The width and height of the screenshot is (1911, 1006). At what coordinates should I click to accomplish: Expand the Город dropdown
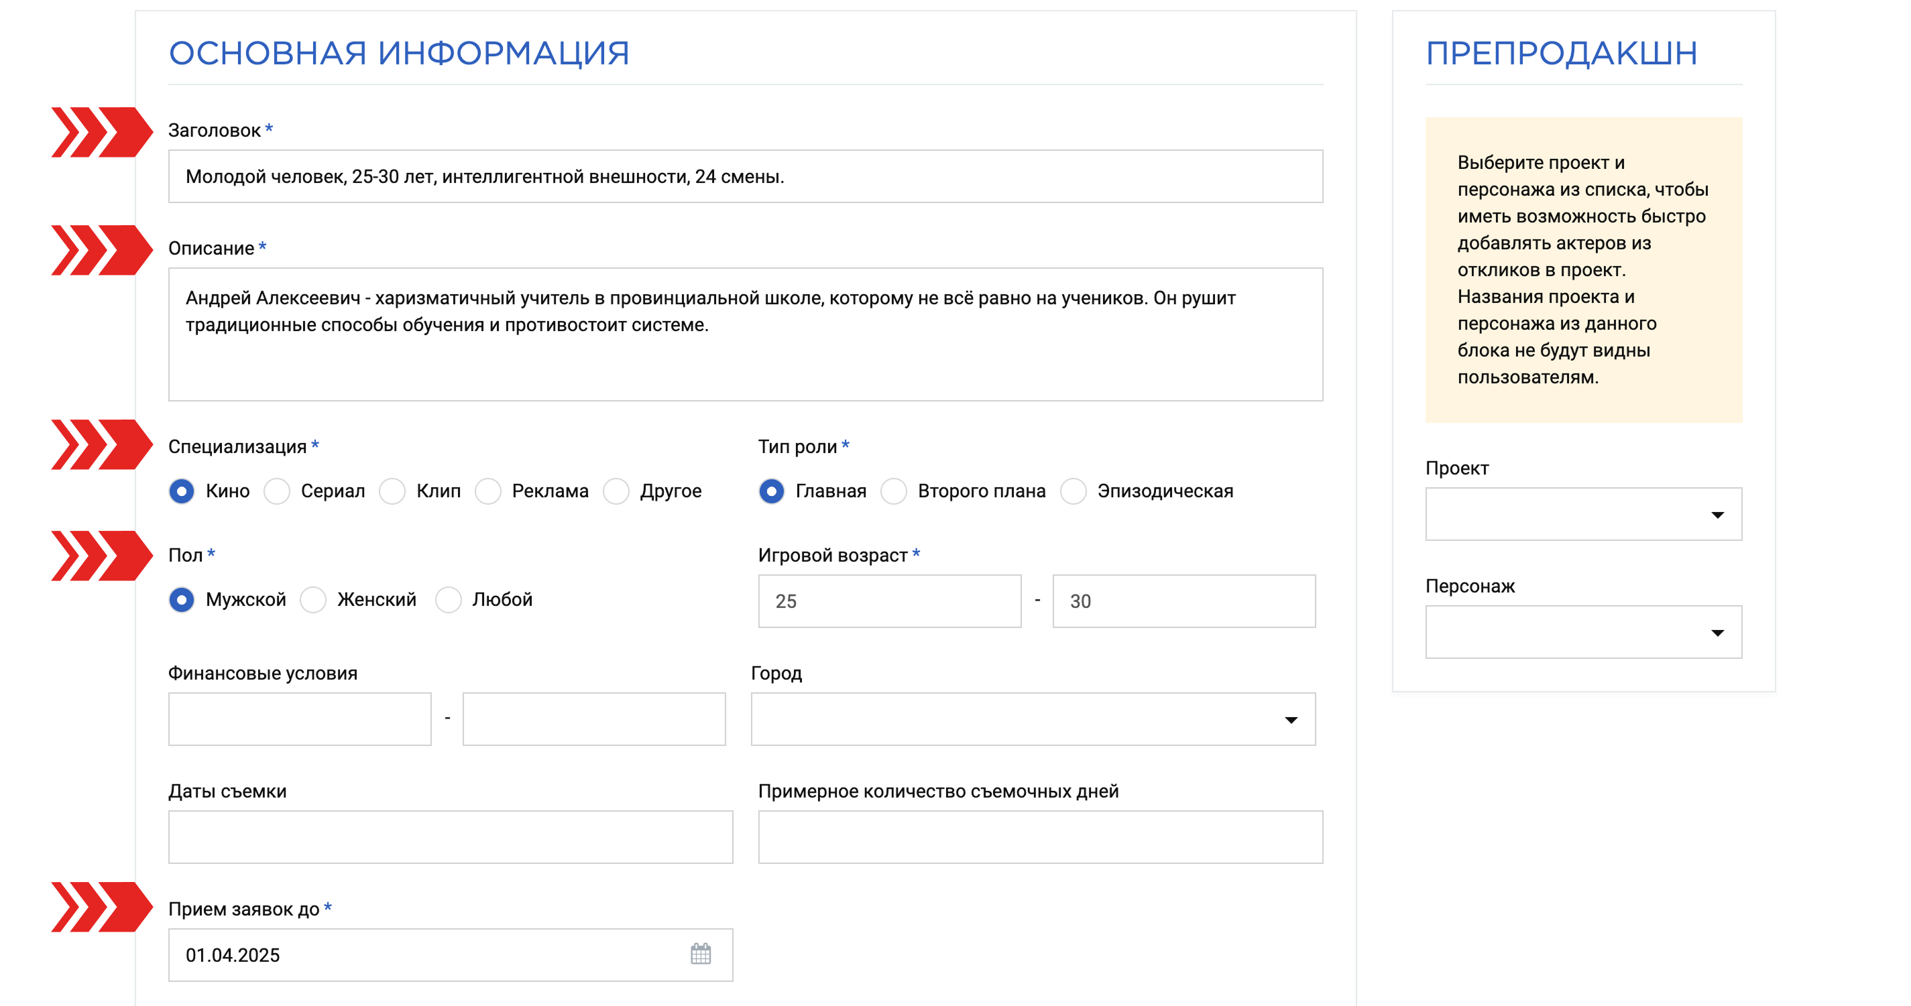point(1033,718)
